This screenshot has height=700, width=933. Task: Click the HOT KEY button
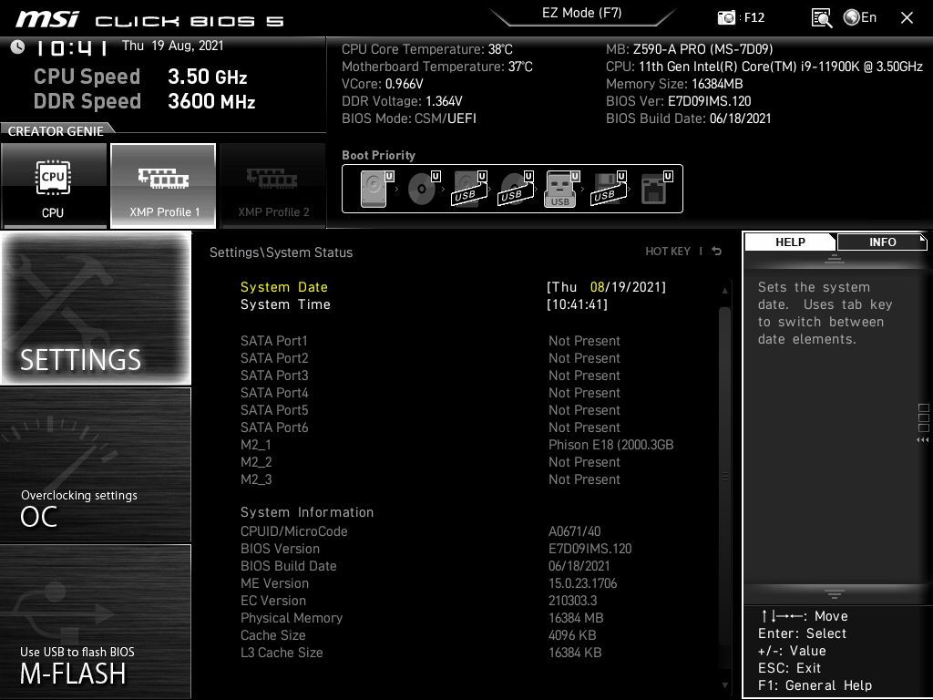pyautogui.click(x=668, y=252)
